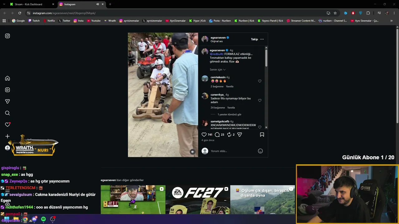Screen dimensions: 399x224
Task: Open the Twitch bookmark
Action: [34, 21]
